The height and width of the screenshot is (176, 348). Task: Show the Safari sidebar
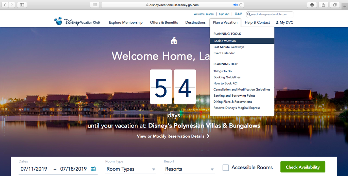pos(22,5)
